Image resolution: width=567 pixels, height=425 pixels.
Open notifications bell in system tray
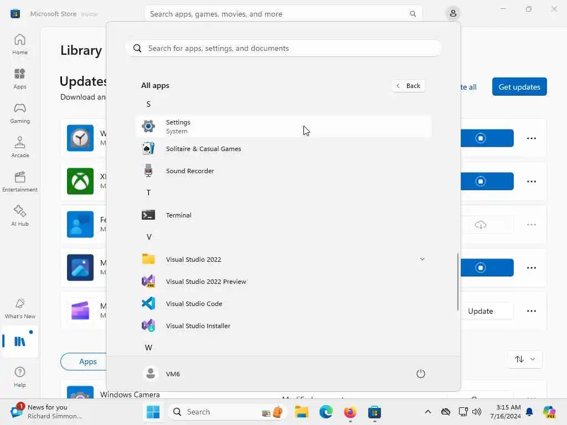[x=529, y=412]
